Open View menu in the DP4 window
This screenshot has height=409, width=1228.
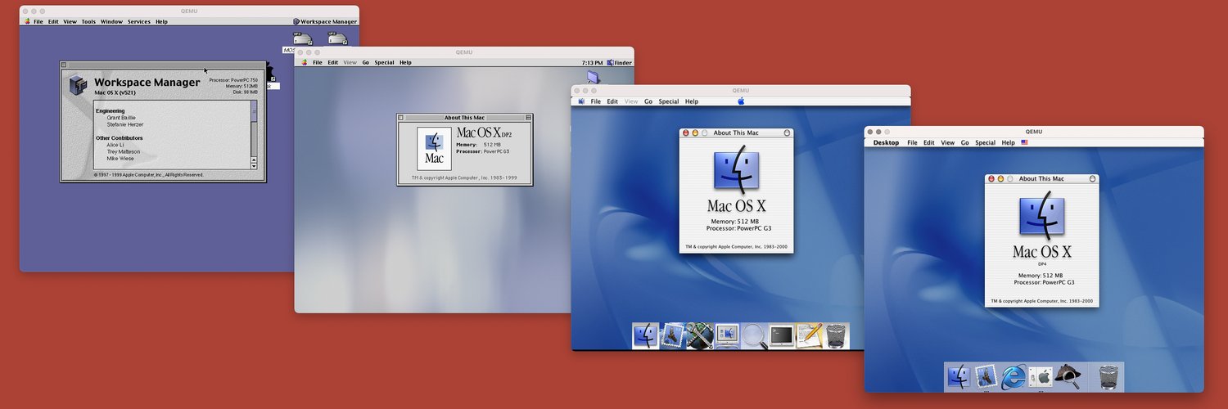click(947, 142)
